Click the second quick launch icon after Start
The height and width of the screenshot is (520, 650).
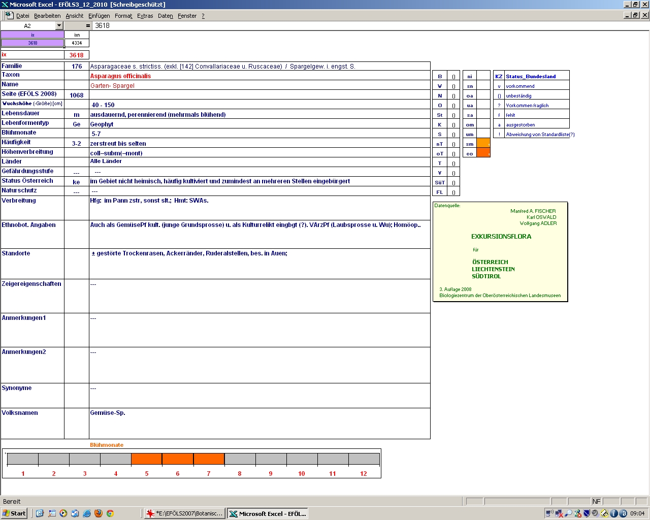pos(51,513)
